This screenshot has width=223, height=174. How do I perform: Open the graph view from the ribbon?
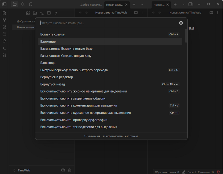pyautogui.click(x=4, y=20)
